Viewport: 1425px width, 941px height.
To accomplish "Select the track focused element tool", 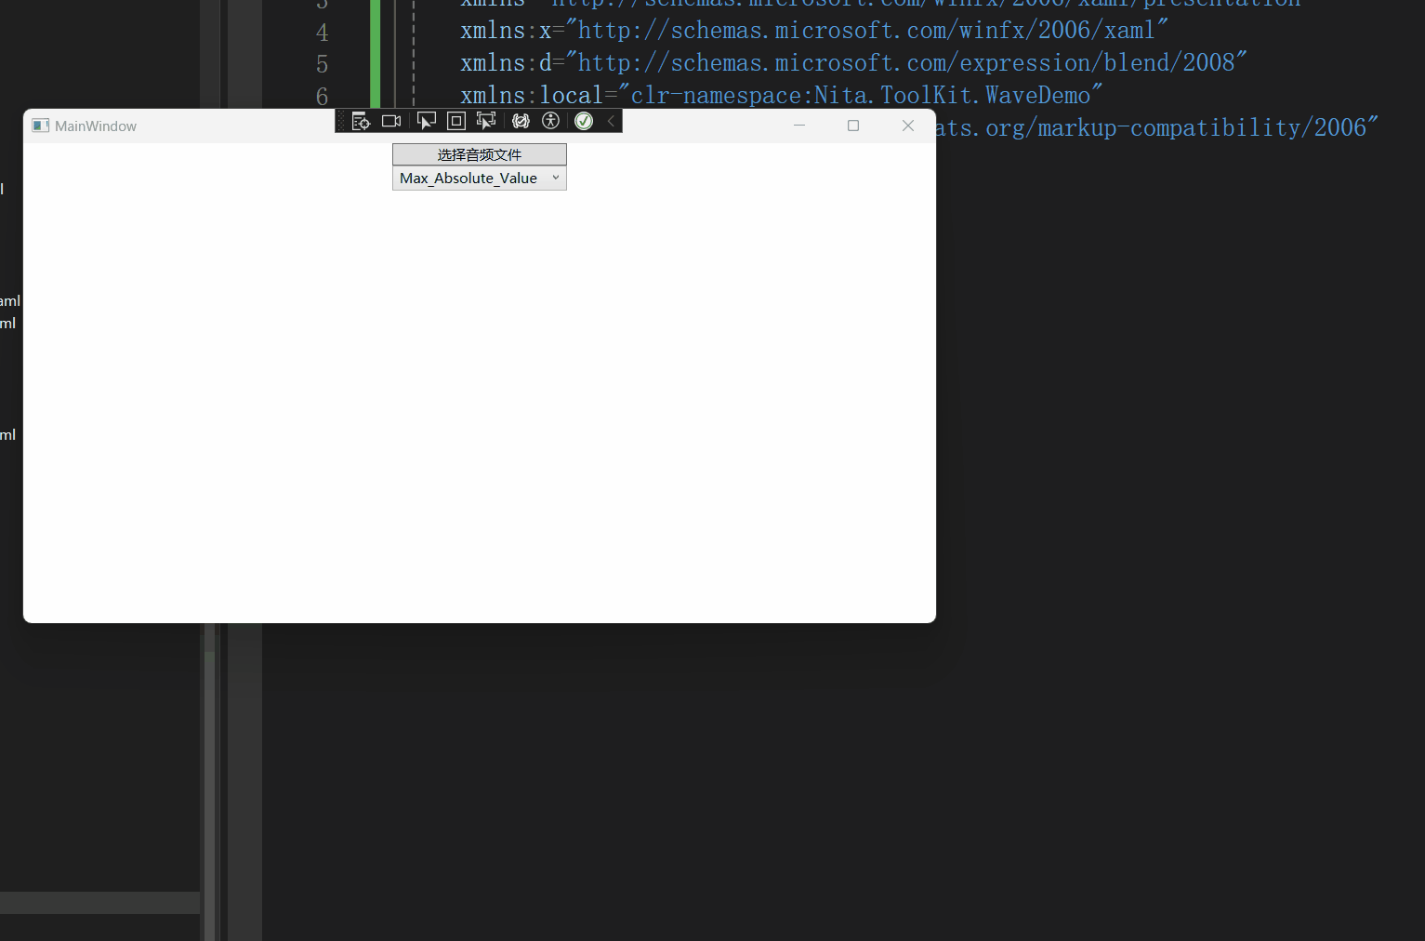I will [x=485, y=120].
